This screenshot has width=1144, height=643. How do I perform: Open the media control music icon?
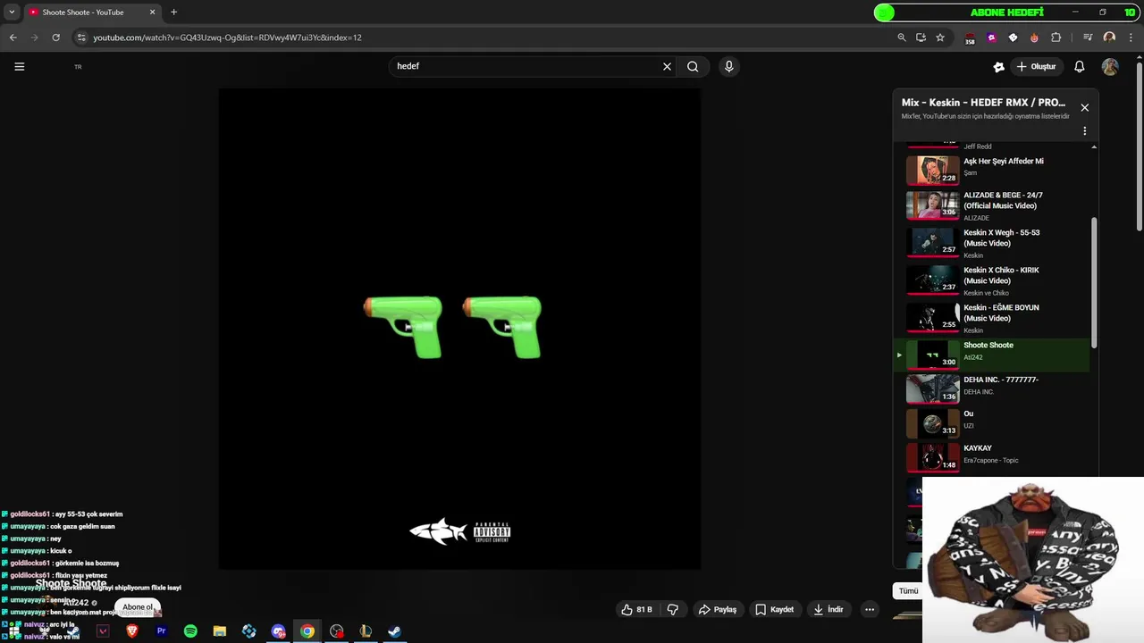tap(1088, 38)
